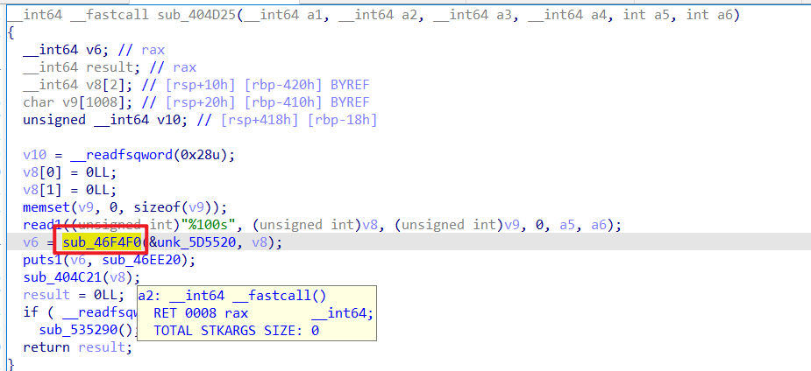Click the a6 parameter in the function signature
This screenshot has width=811, height=371.
pos(724,15)
